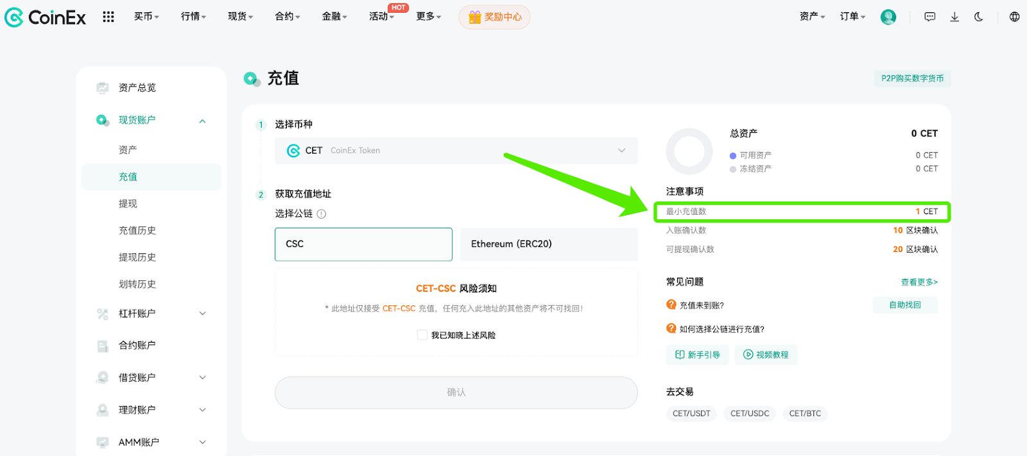Screen dimensions: 1027x456
Task: Open 如何选择公链进行充值? FAQ
Action: [x=722, y=329]
